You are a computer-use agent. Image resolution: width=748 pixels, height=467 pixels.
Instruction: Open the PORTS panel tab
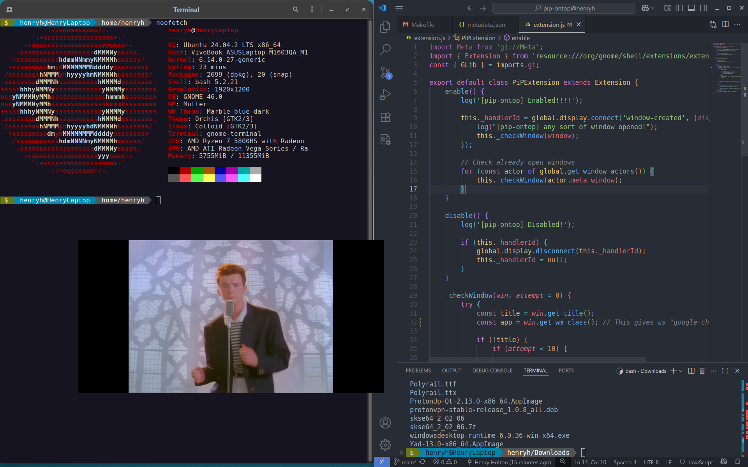coord(566,370)
